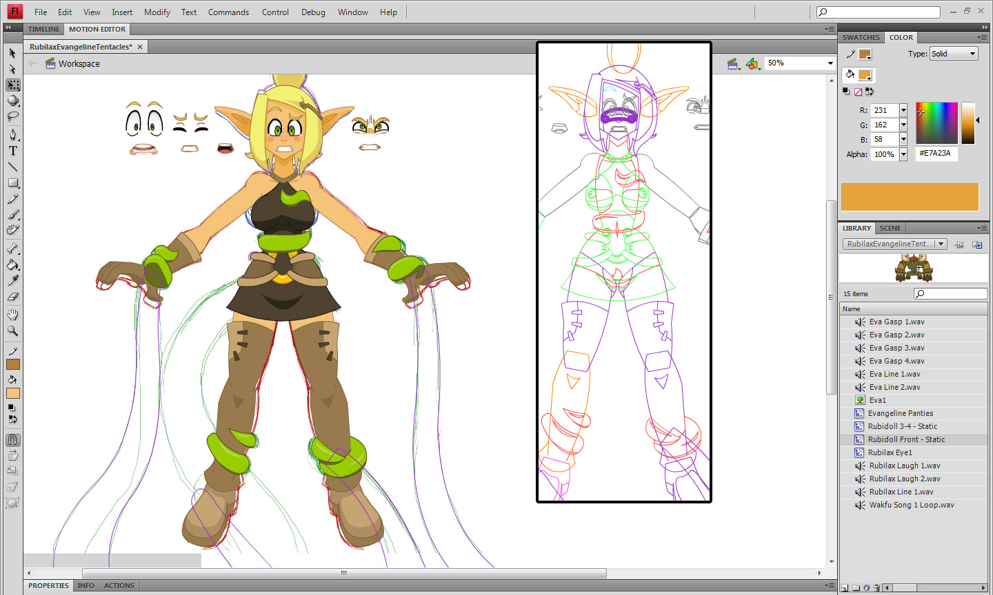
Task: Click the fill color swatch in tools panel
Action: click(12, 393)
